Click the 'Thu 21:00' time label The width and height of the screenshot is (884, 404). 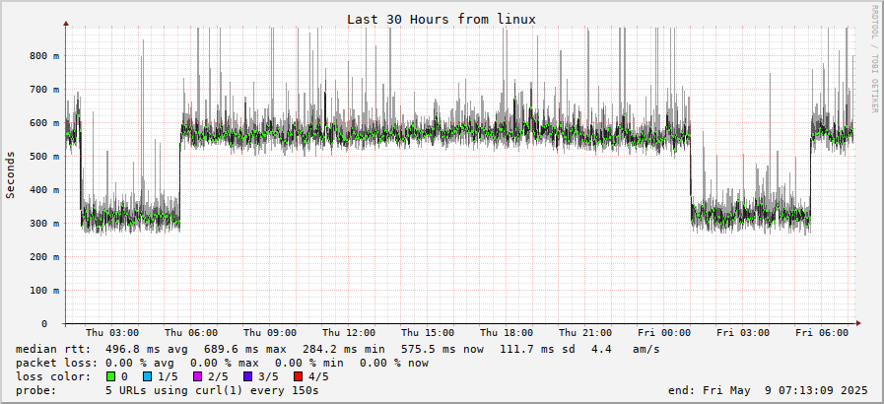586,333
